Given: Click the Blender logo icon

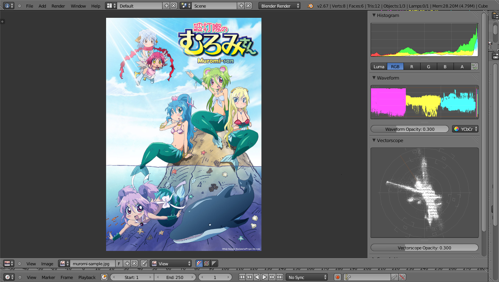Looking at the screenshot, I should pos(310,6).
